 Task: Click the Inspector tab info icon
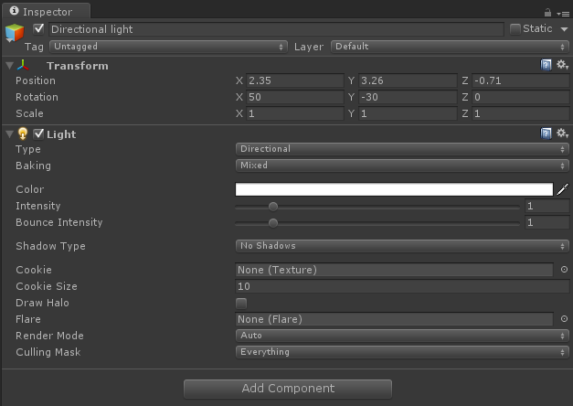click(14, 11)
